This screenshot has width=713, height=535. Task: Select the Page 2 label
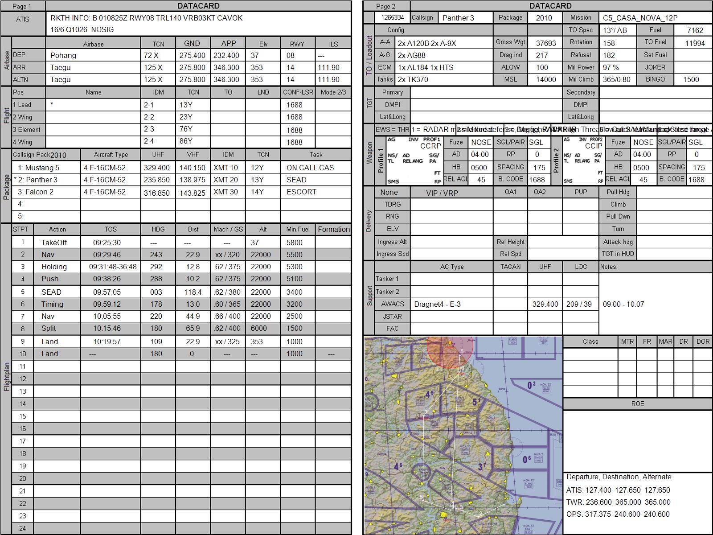tap(386, 6)
